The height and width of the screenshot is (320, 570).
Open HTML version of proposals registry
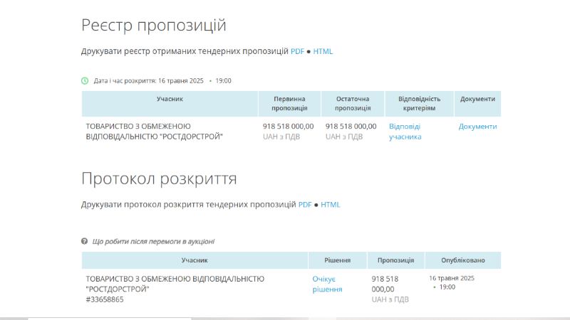tap(323, 51)
